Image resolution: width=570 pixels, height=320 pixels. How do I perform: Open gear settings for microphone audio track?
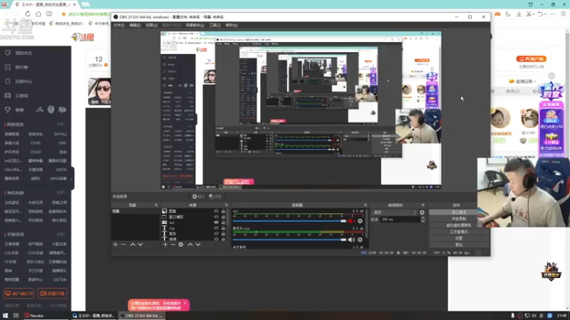[360, 240]
